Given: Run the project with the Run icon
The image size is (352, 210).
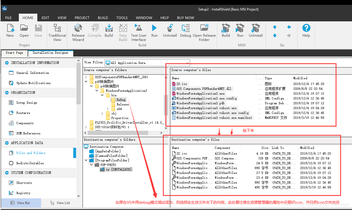Looking at the screenshot, I should coord(154,28).
